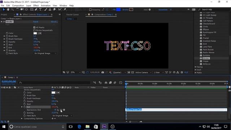Toggle the Snapping checkbox in toolbar
This screenshot has height=130, width=231.
coord(90,10)
